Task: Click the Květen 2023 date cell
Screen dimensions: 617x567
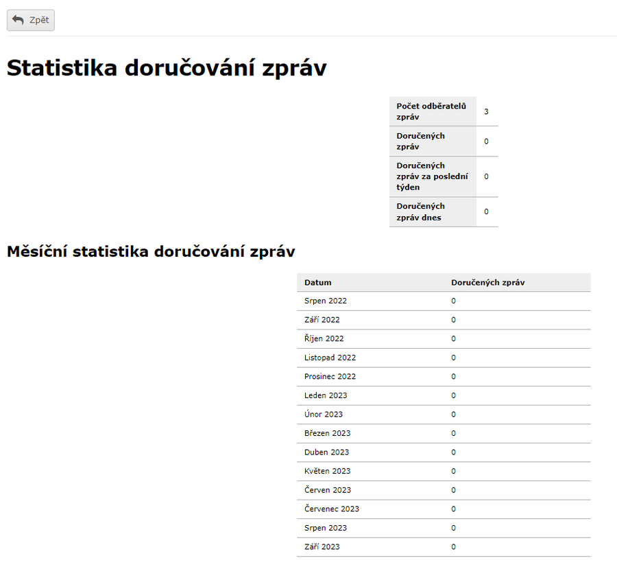Action: (327, 471)
